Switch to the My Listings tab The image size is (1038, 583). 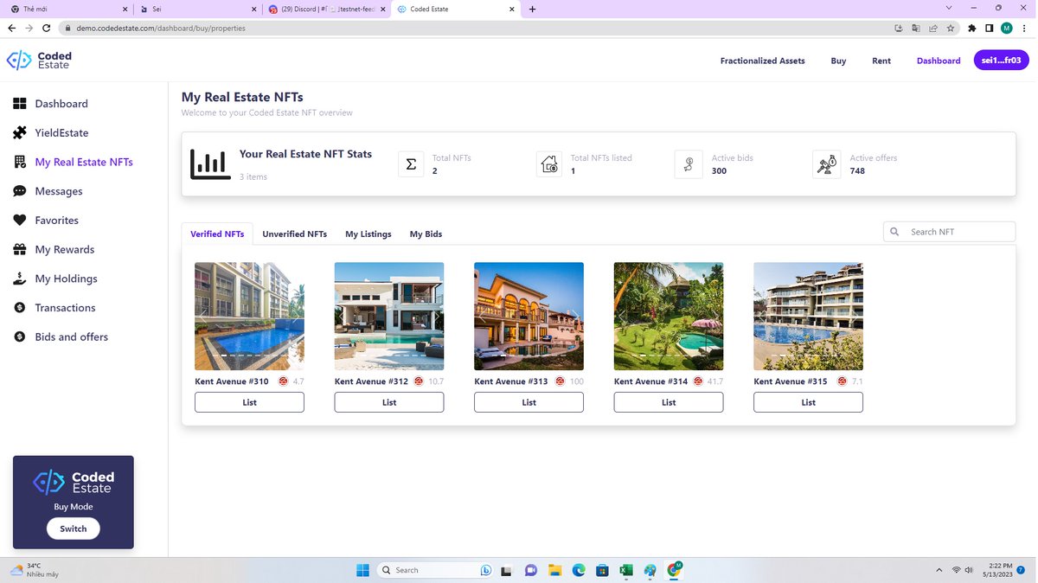[x=368, y=234]
